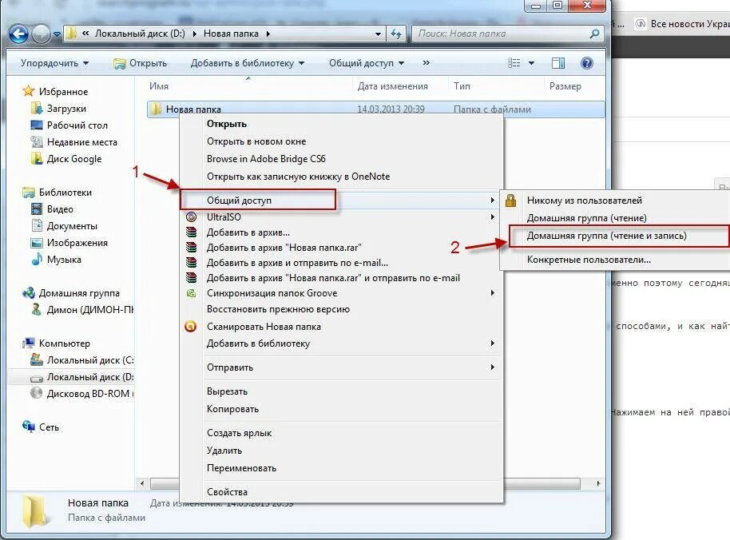Choose Восстановить прежнюю версию
This screenshot has height=540, width=730.
tap(278, 309)
